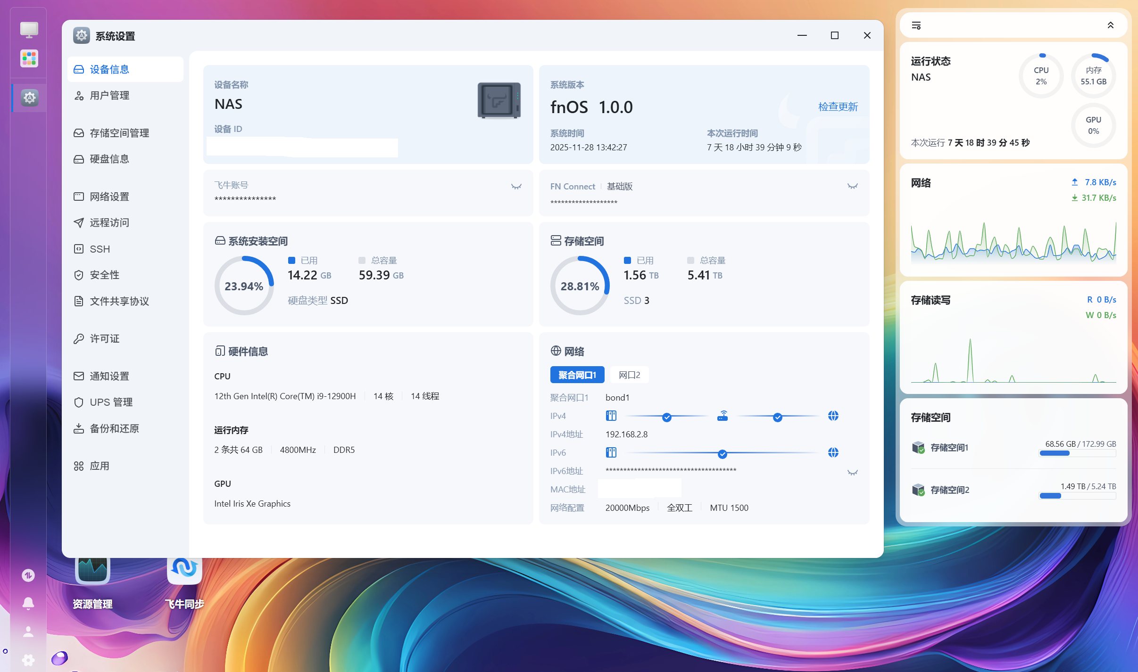This screenshot has width=1138, height=672.
Task: Reveal the hidden 飞牛账号 value
Action: [x=516, y=187]
